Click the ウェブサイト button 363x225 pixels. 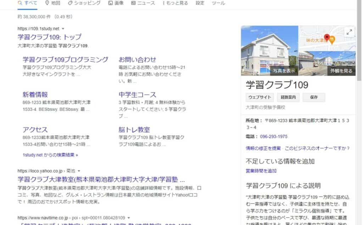point(260,97)
